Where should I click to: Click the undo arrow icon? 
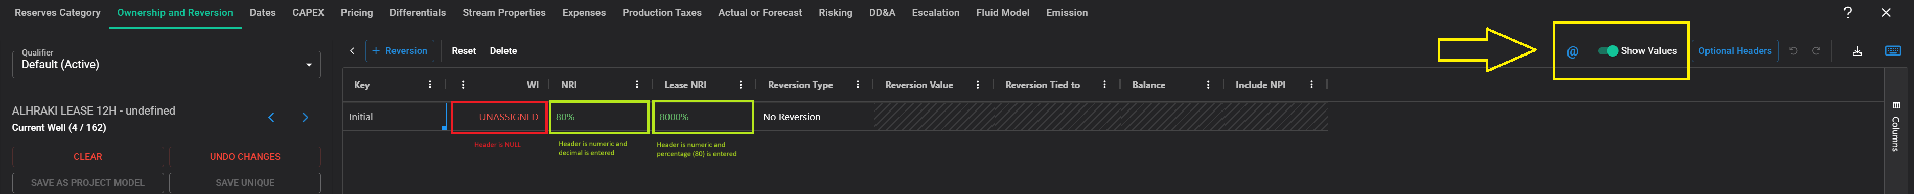tap(1793, 51)
